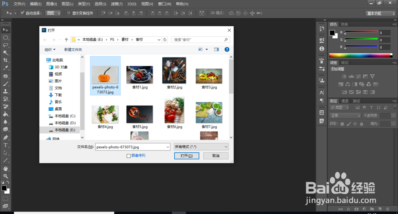Image resolution: width=398 pixels, height=214 pixels.
Task: Select the Paint Bucket tool
Action: [x=5, y=114]
